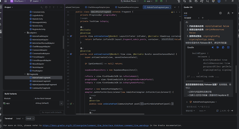
Task: Switch to ChatMessageAdapter.java tab
Action: pos(97,7)
